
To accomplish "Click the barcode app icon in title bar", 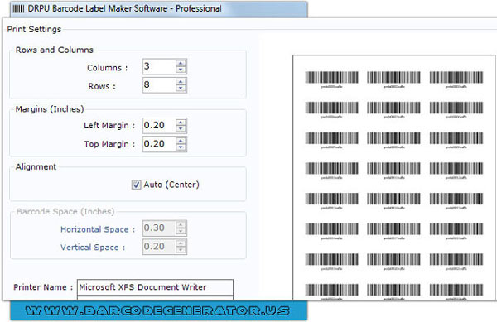I will [18, 8].
